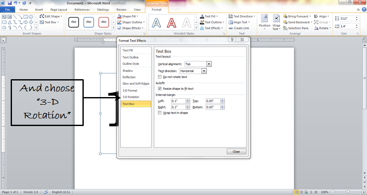Click the dialog Help question mark icon

[232, 40]
